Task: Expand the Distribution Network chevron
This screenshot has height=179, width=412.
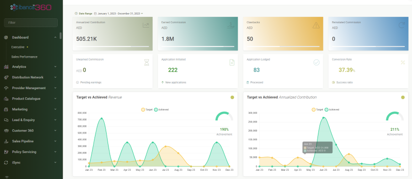Action: tap(55, 77)
